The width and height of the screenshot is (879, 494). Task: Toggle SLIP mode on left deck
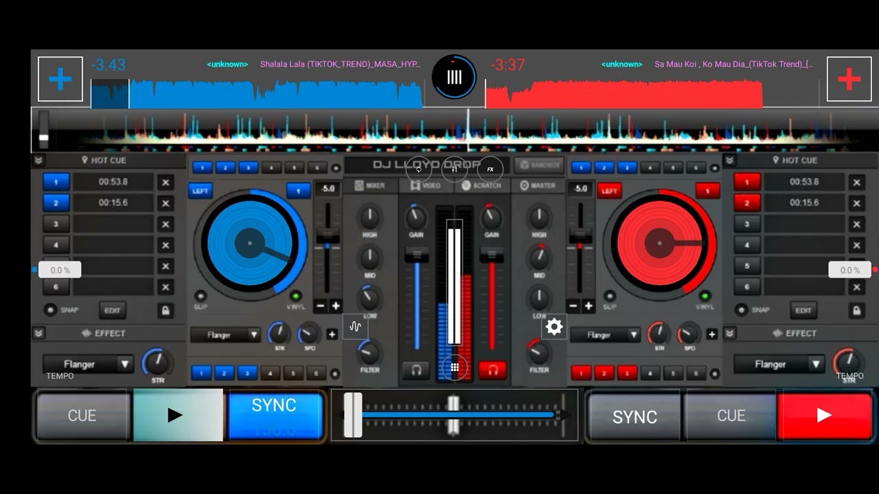point(201,296)
